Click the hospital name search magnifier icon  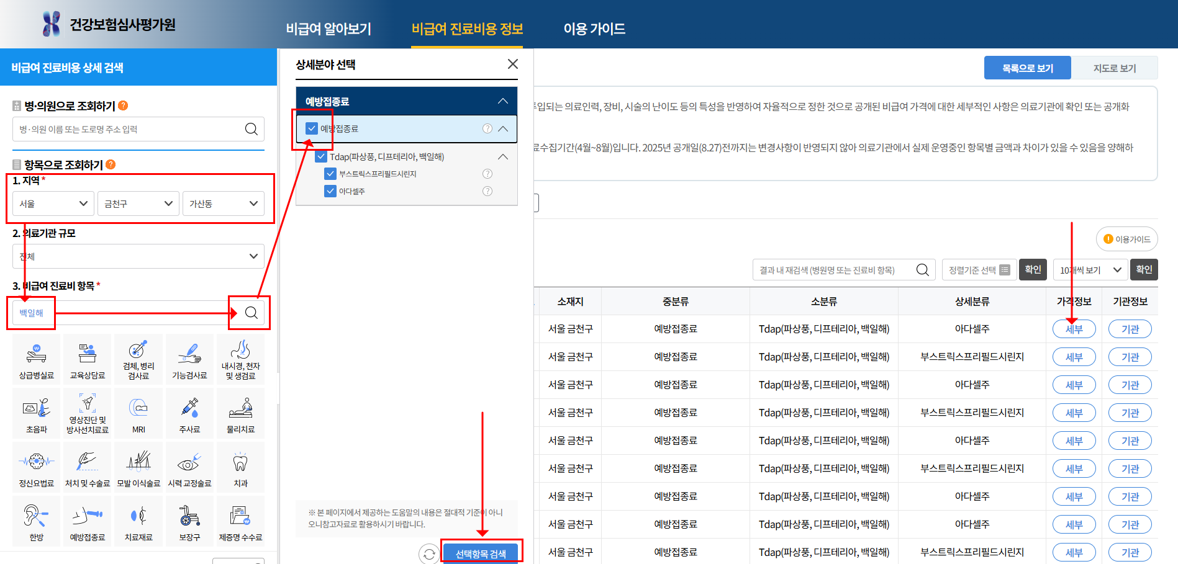pyautogui.click(x=251, y=129)
